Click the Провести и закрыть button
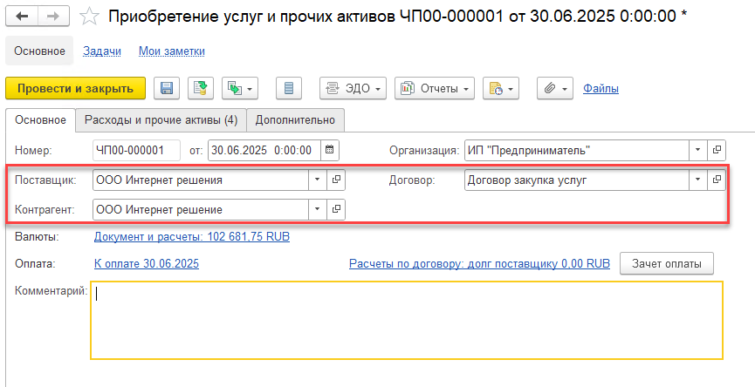Viewport: 755px width, 387px height. (75, 88)
